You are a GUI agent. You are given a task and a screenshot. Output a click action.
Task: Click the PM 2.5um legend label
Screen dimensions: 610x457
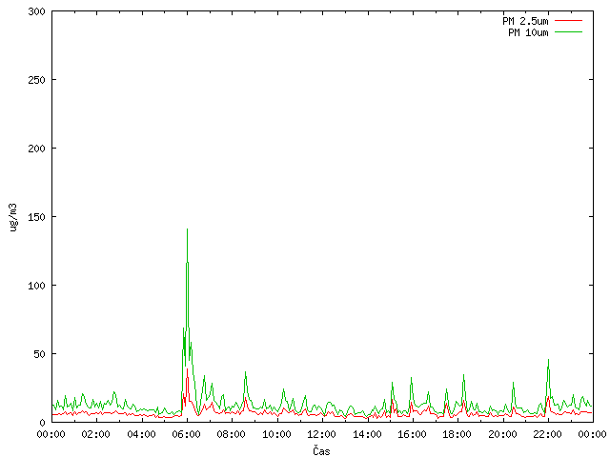pyautogui.click(x=525, y=21)
